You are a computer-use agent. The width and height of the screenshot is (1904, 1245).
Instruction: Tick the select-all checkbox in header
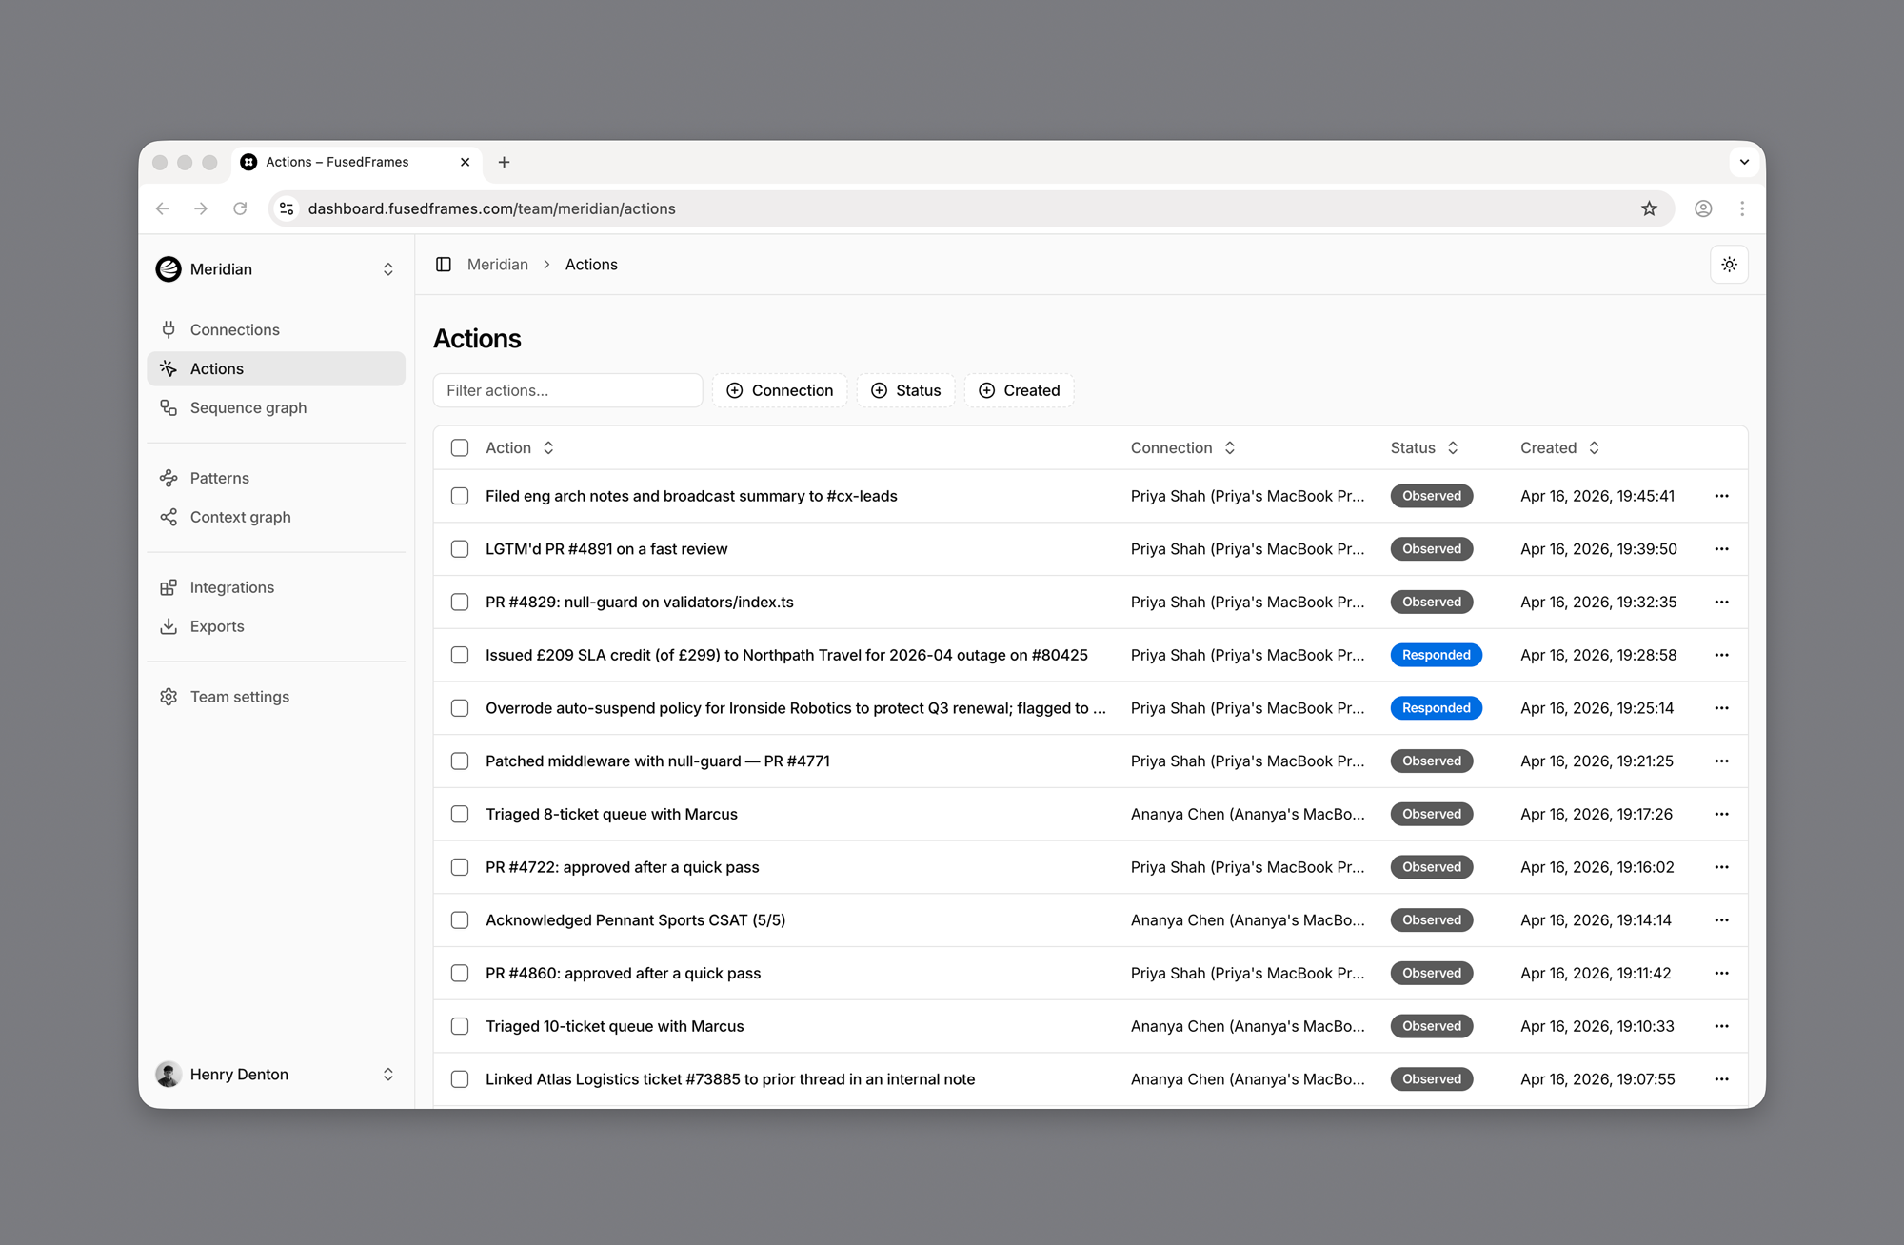[460, 448]
